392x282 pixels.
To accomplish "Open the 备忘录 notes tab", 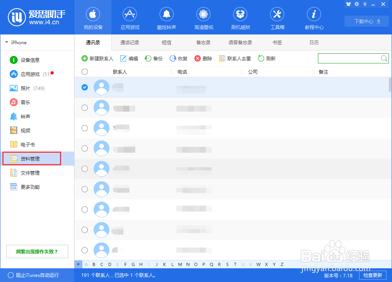I will click(x=203, y=42).
